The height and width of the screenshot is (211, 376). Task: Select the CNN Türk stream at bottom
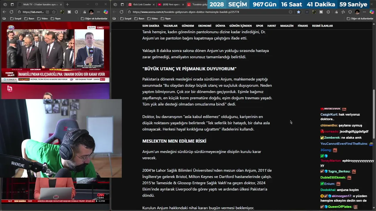tap(55, 190)
